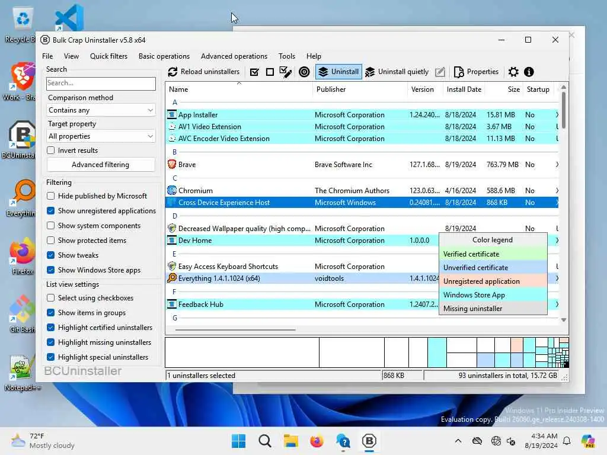Open the Help menu
This screenshot has width=607, height=455.
(x=314, y=56)
